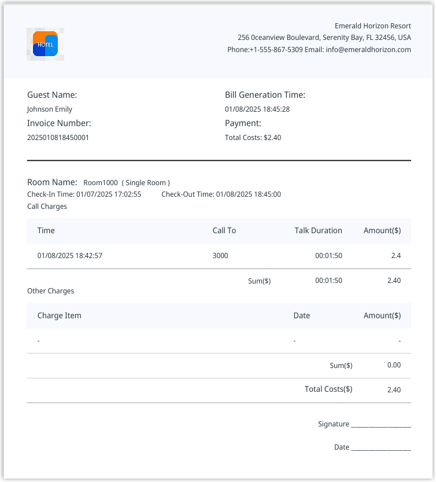Click the Total Costs: $2.40 payment text

253,138
